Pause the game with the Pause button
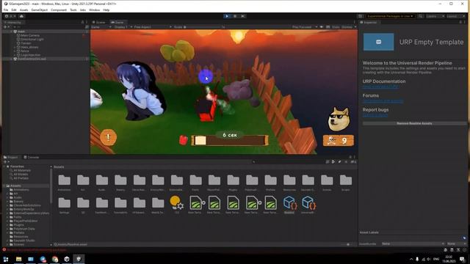 235,16
